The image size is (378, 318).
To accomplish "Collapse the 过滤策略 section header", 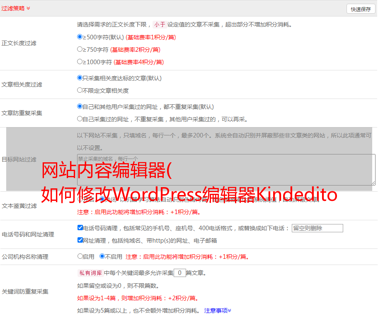I will coord(16,8).
